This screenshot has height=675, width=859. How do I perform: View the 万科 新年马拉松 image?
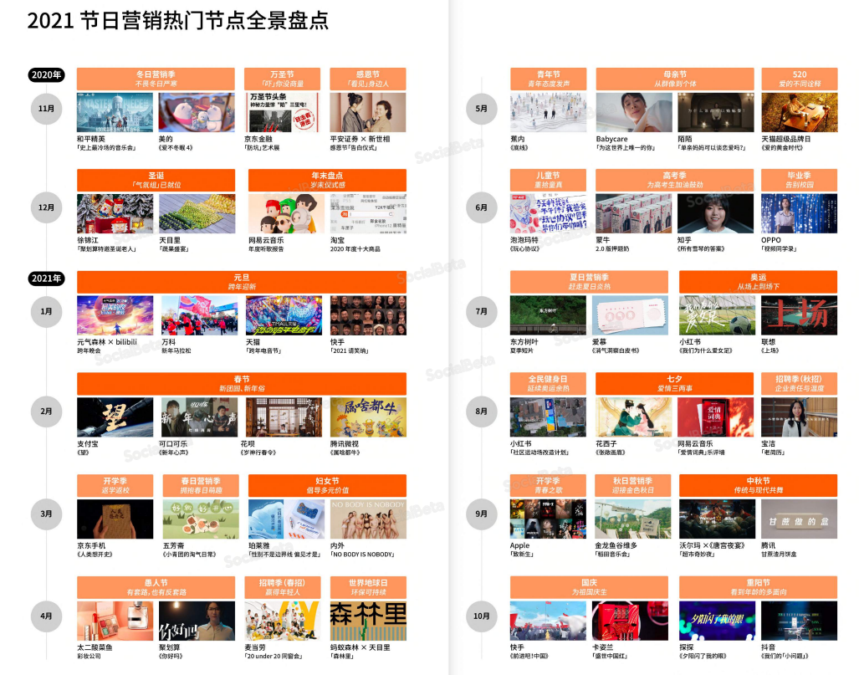coord(199,315)
